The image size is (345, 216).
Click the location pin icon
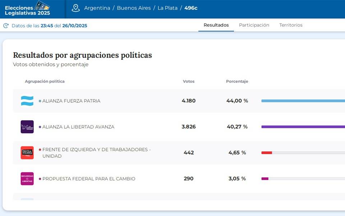(x=75, y=8)
